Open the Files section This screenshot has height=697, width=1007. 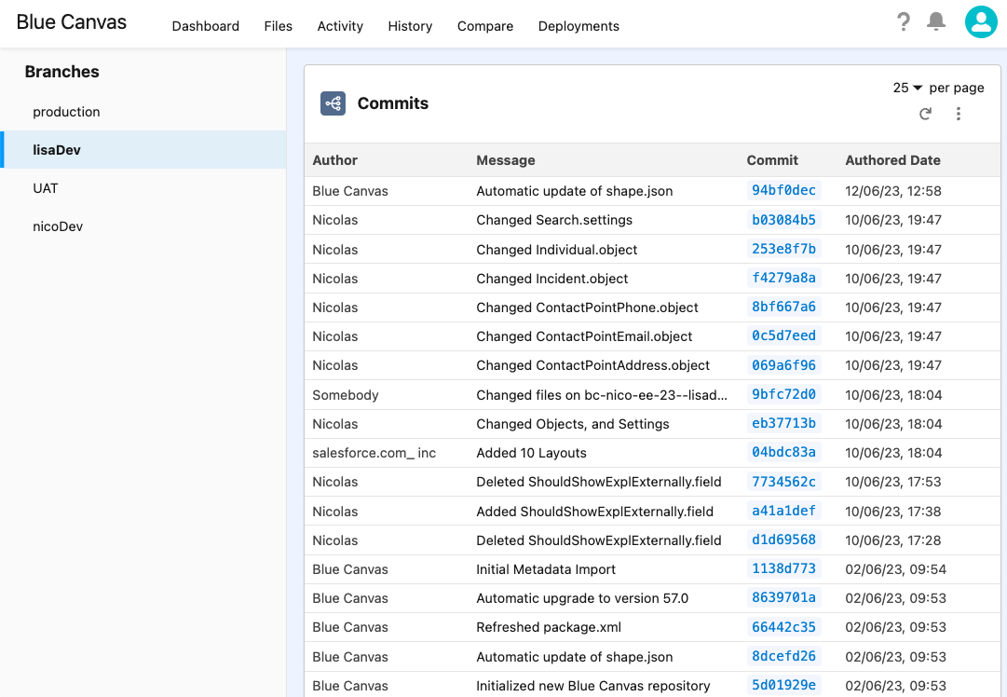click(278, 26)
